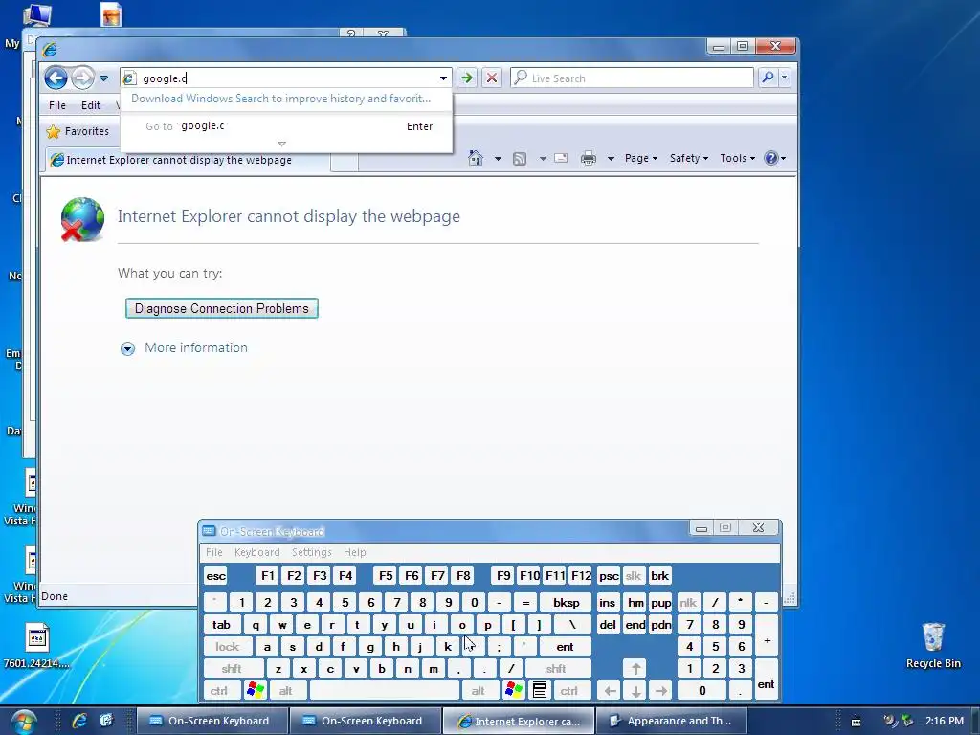Expand the More information section
Viewport: 980px width, 735px height.
tap(184, 348)
